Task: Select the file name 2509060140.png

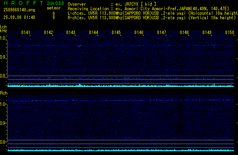Action: tap(19, 10)
